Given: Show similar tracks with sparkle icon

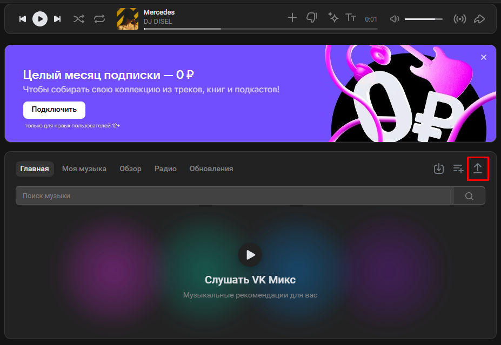Looking at the screenshot, I should pyautogui.click(x=333, y=18).
